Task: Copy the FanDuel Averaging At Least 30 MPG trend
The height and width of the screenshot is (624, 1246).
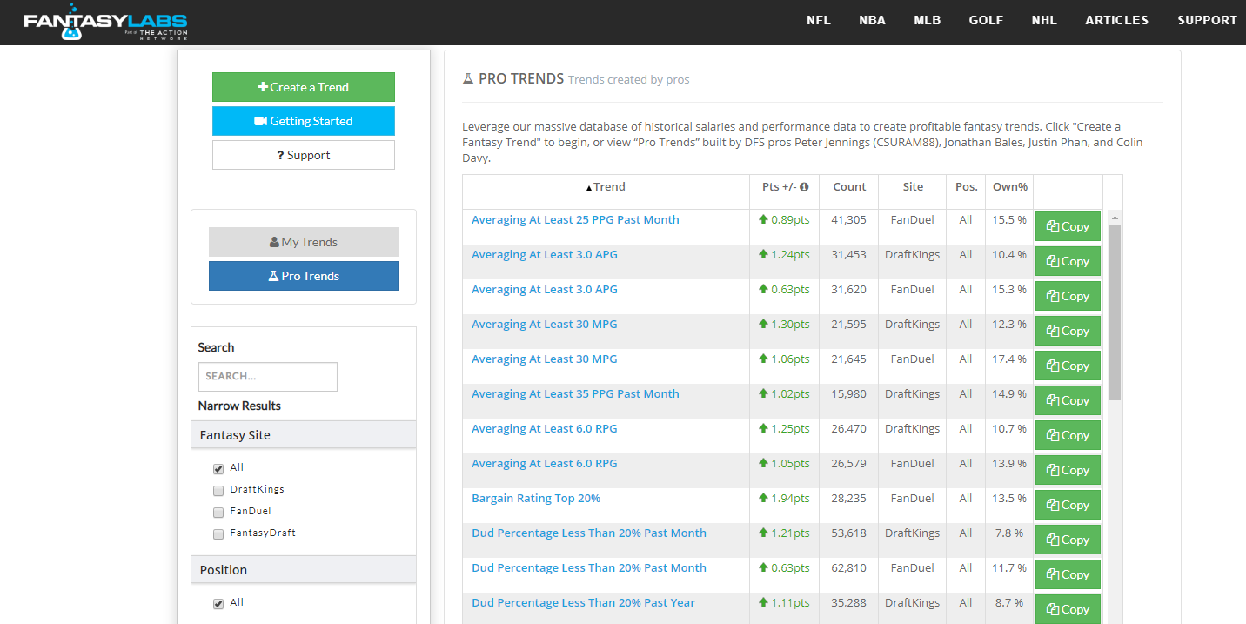Action: [1068, 366]
